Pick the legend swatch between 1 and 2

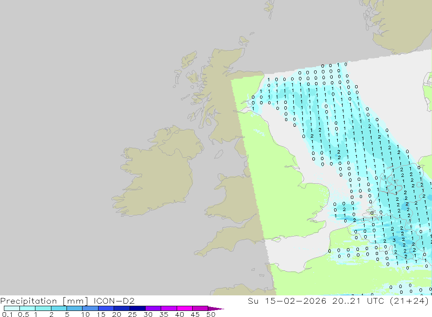(x=43, y=308)
